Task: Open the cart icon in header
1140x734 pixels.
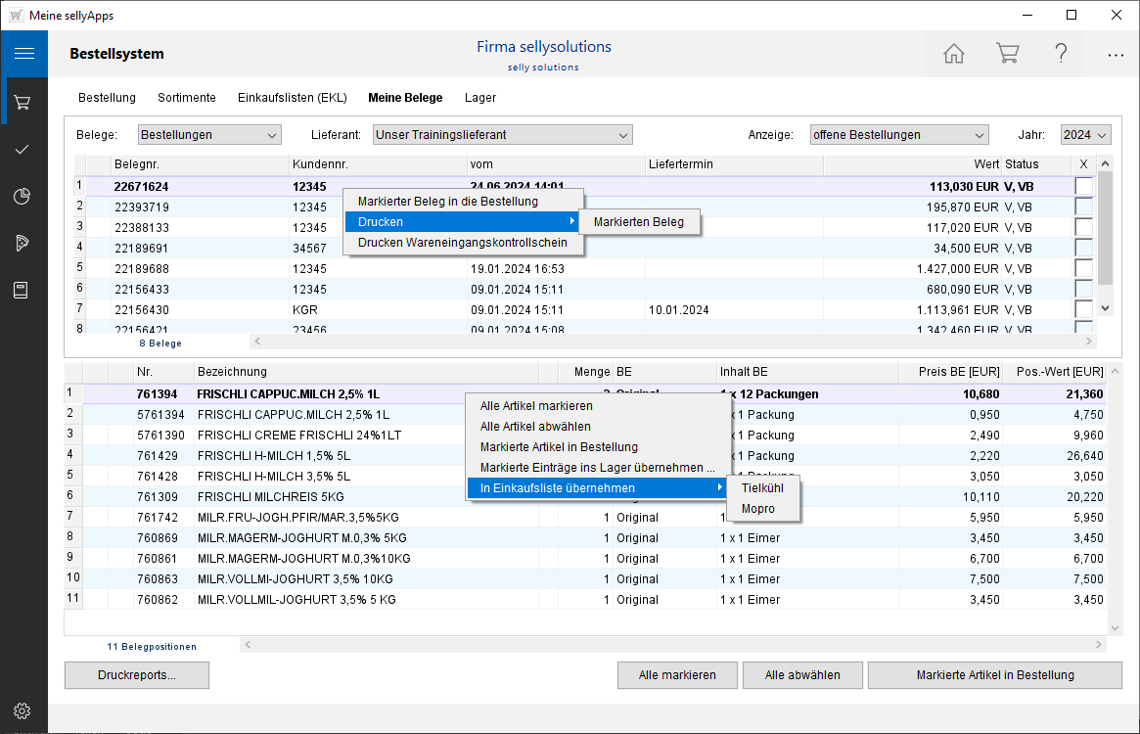Action: click(x=1007, y=54)
